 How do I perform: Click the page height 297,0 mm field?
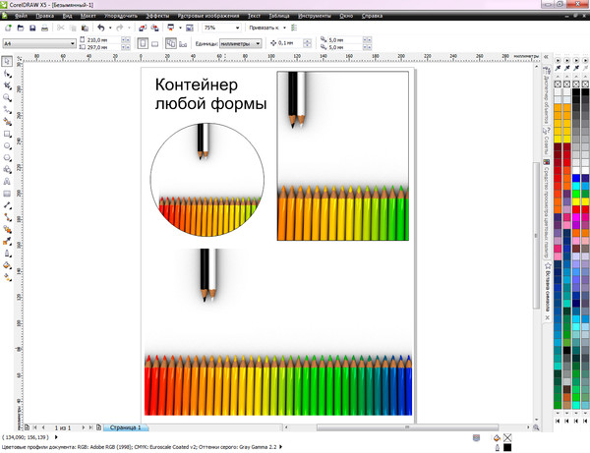pyautogui.click(x=104, y=47)
